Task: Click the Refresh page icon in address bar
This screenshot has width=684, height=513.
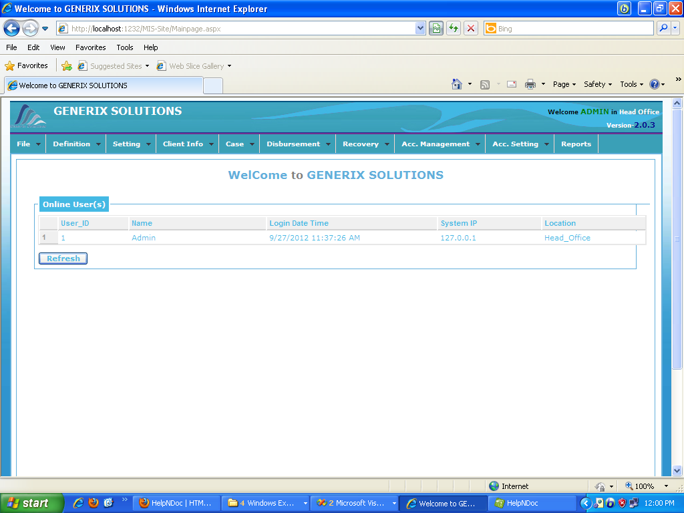Action: click(454, 28)
